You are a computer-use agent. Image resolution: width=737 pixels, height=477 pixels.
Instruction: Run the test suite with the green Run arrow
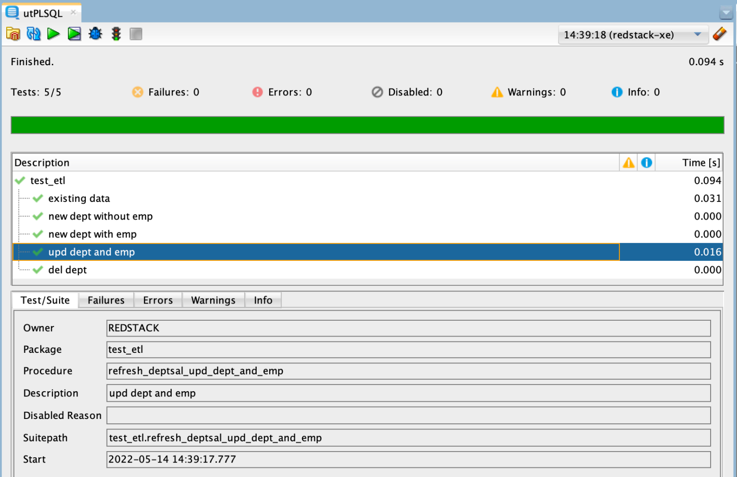click(53, 34)
